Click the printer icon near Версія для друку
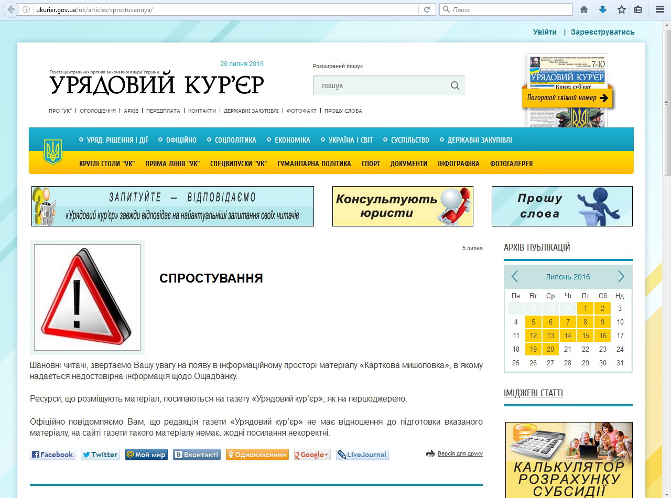This screenshot has width=671, height=498. click(x=430, y=453)
